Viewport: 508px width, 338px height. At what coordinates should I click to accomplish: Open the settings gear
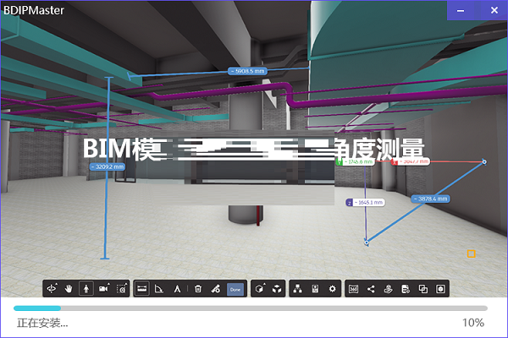(332, 289)
